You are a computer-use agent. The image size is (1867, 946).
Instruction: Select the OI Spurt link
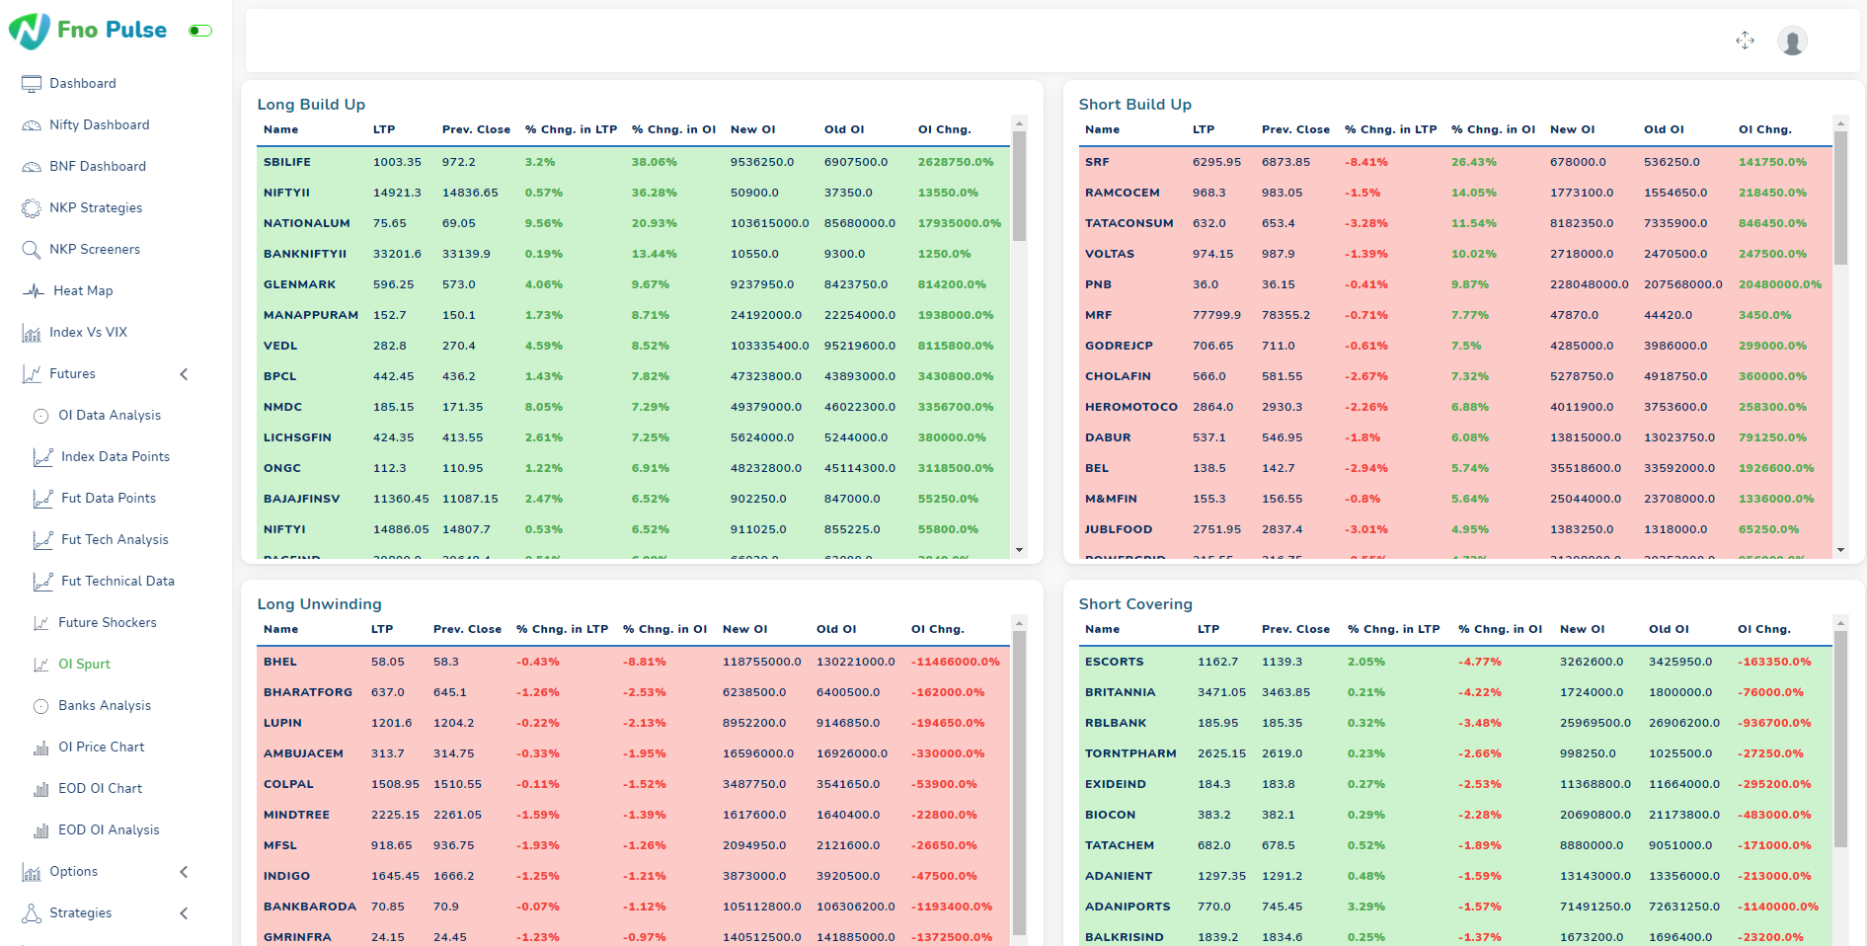pos(84,665)
